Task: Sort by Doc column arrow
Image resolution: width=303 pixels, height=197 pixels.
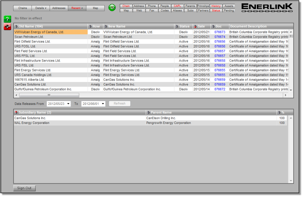Action: (213, 26)
